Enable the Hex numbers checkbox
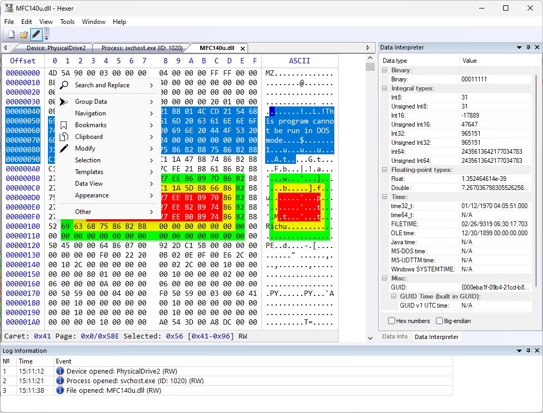 click(391, 321)
